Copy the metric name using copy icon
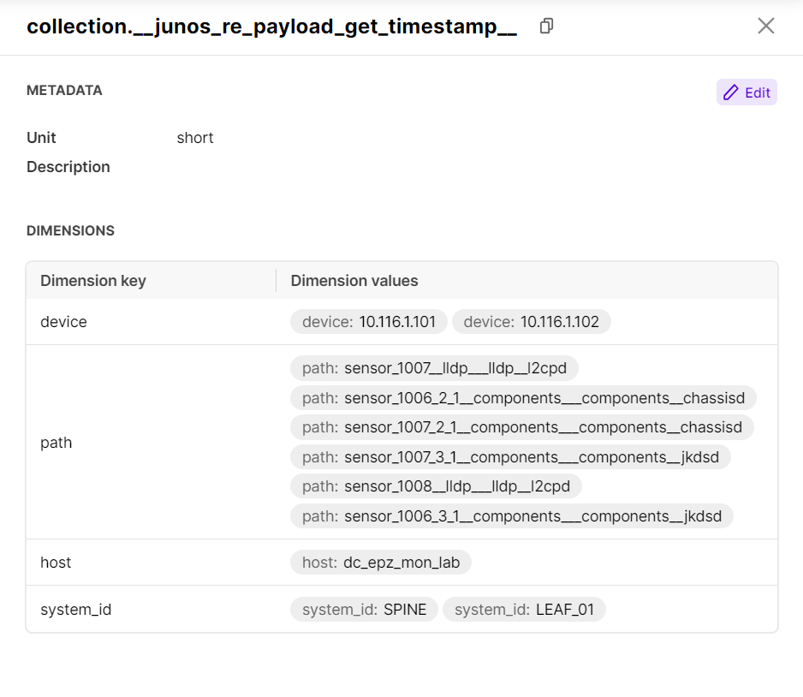Image resolution: width=803 pixels, height=697 pixels. tap(546, 27)
